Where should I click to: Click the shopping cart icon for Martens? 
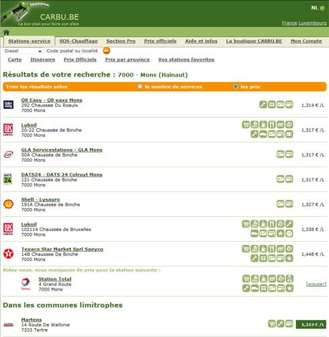coord(272,324)
